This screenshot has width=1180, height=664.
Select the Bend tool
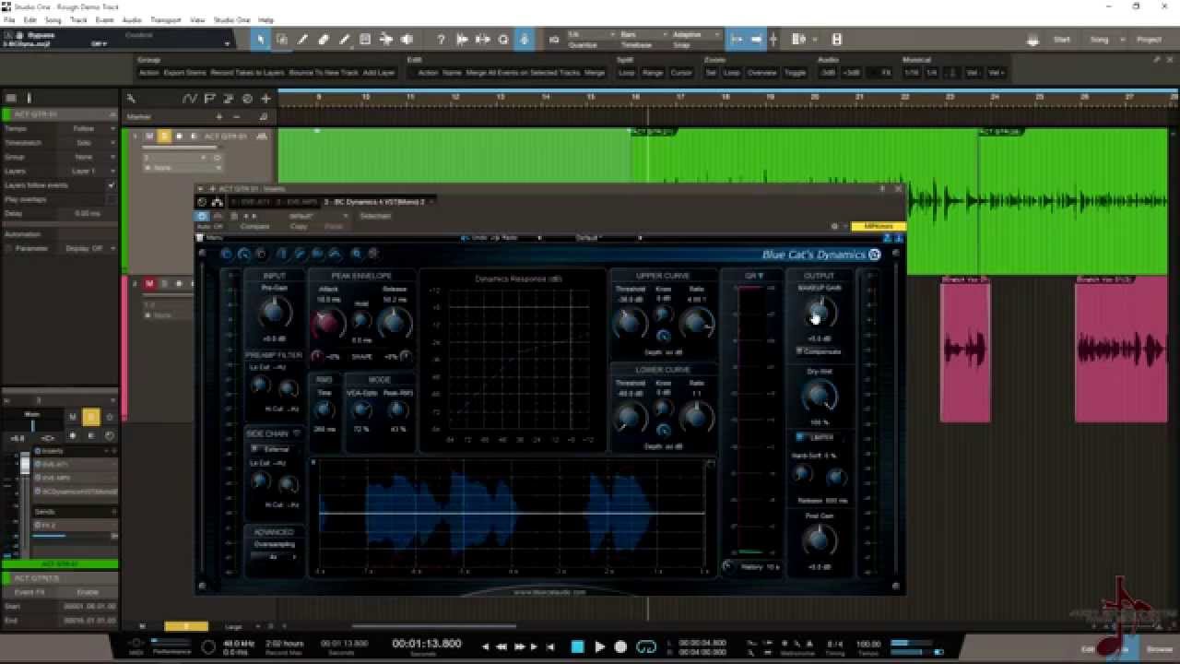click(386, 40)
